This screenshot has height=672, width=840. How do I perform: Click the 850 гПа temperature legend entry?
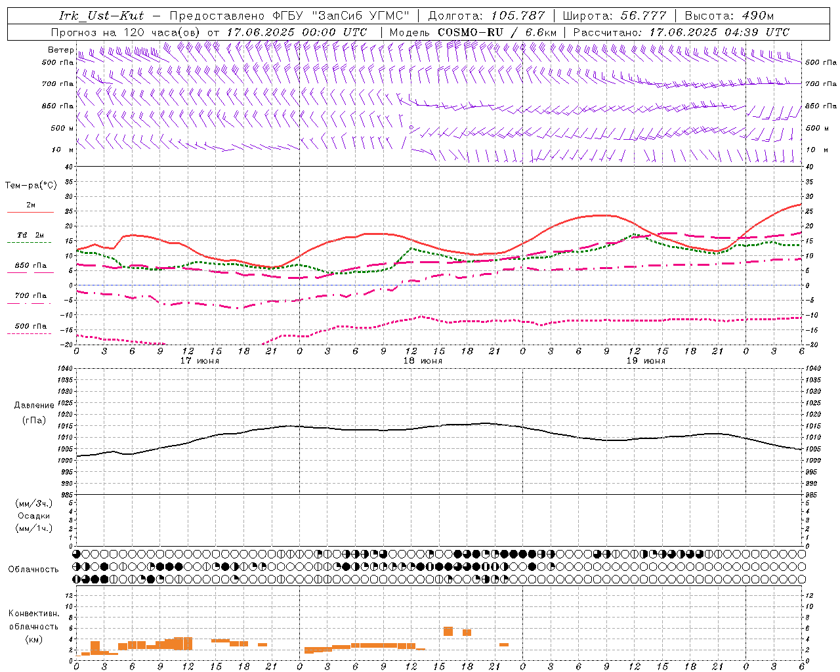[x=30, y=266]
